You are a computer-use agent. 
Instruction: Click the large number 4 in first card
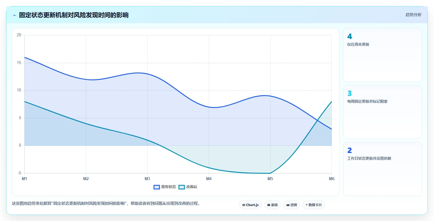point(350,36)
